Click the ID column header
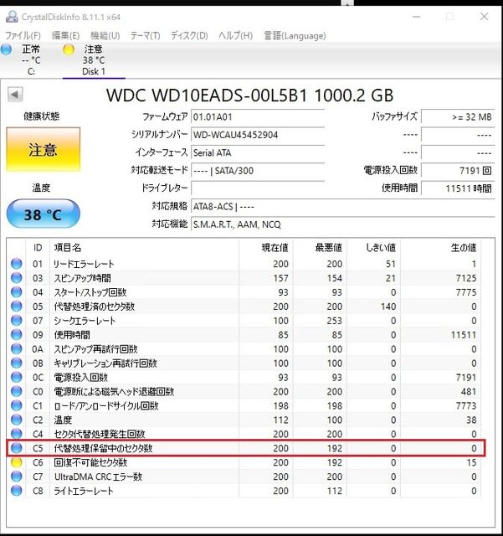The height and width of the screenshot is (536, 503). [x=38, y=248]
